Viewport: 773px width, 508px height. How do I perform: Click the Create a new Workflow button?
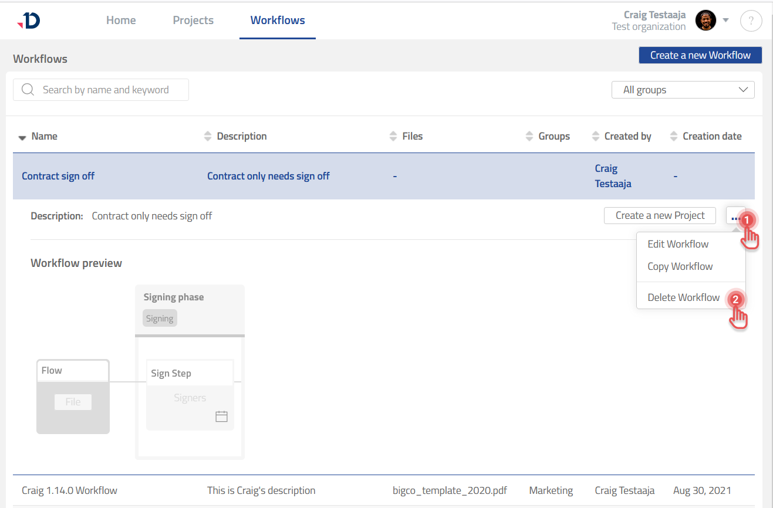(x=700, y=55)
